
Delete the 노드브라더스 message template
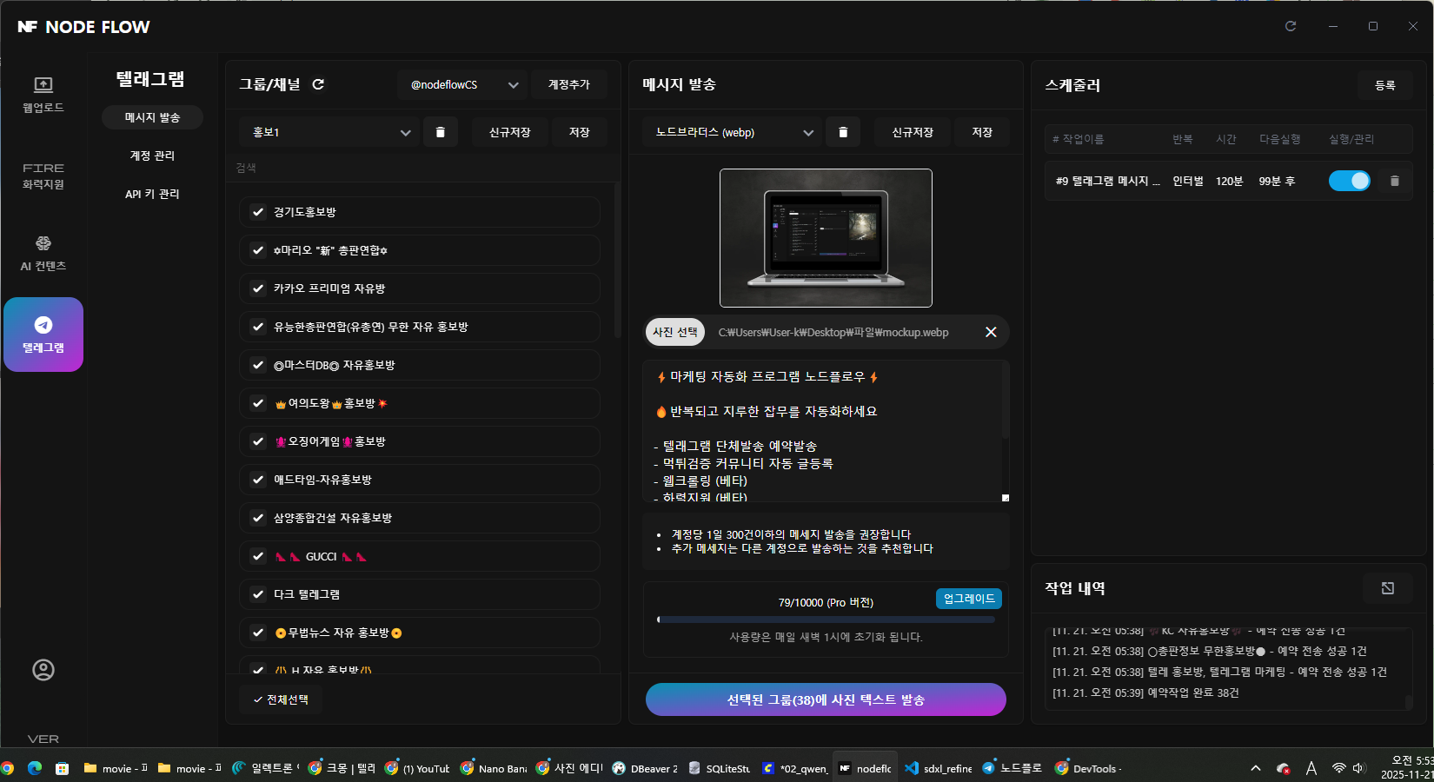click(842, 132)
